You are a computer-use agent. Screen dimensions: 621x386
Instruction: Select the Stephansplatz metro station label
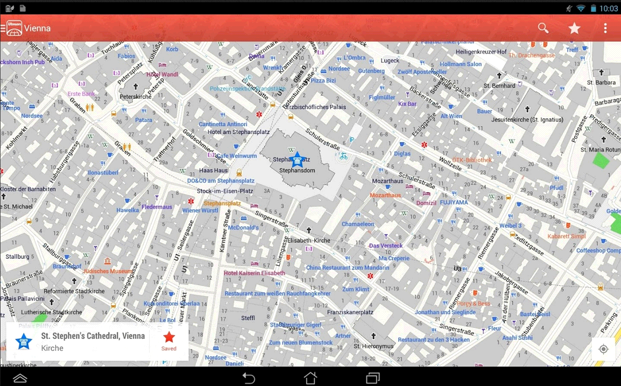pos(222,203)
